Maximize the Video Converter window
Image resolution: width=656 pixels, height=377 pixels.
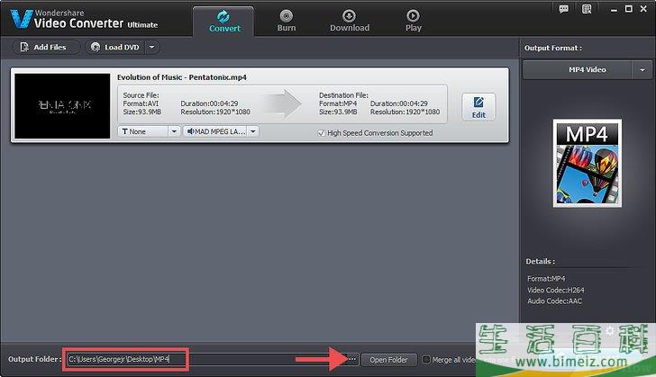click(x=628, y=9)
